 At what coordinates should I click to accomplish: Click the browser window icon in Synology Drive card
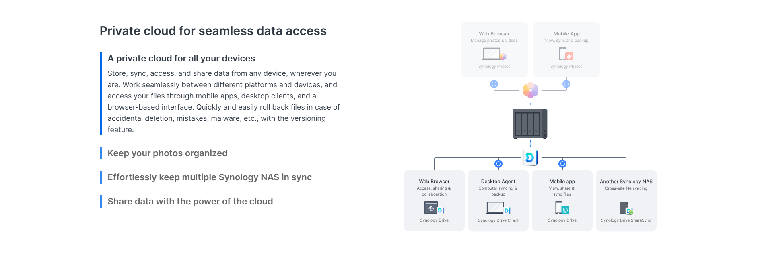tap(434, 208)
